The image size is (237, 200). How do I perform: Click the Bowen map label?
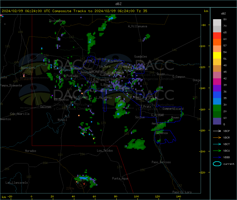tap(175, 117)
